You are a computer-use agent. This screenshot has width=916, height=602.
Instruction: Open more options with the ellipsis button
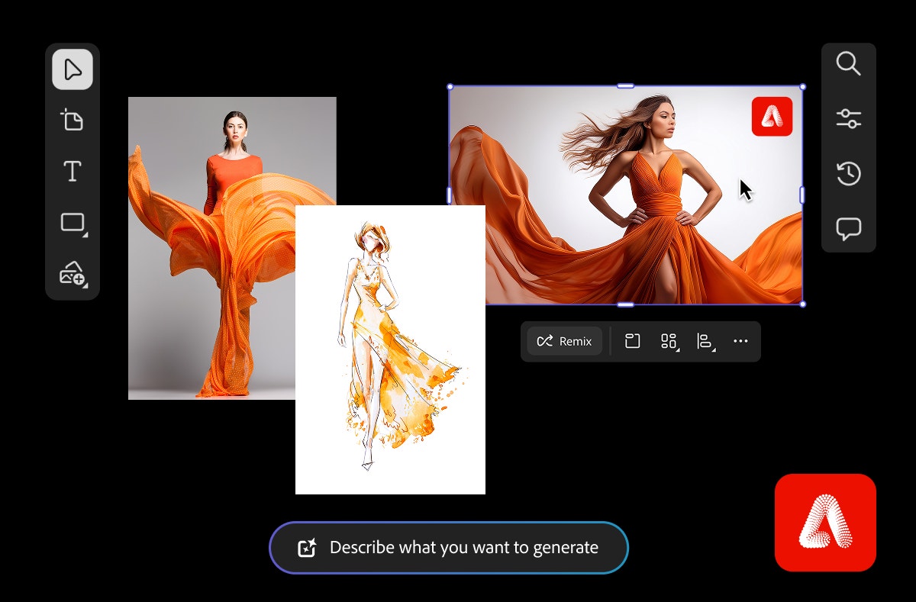tap(740, 341)
